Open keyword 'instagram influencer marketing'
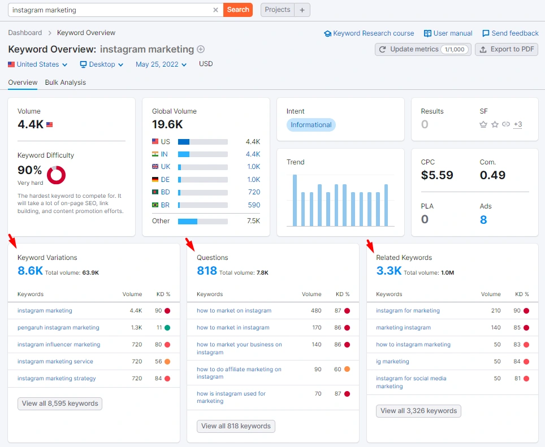545x447 pixels. point(59,345)
